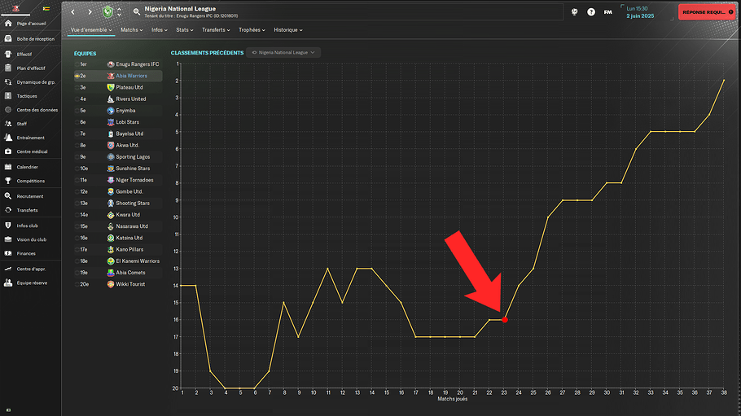Click the date 2 juin 2025
Image resolution: width=741 pixels, height=416 pixels.
pyautogui.click(x=640, y=16)
